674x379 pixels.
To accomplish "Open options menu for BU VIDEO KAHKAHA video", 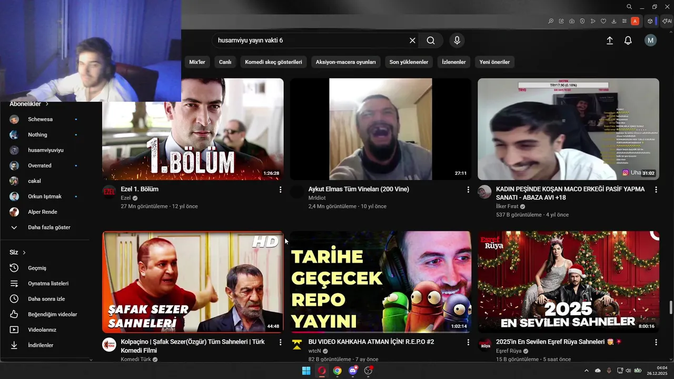I will (468, 342).
